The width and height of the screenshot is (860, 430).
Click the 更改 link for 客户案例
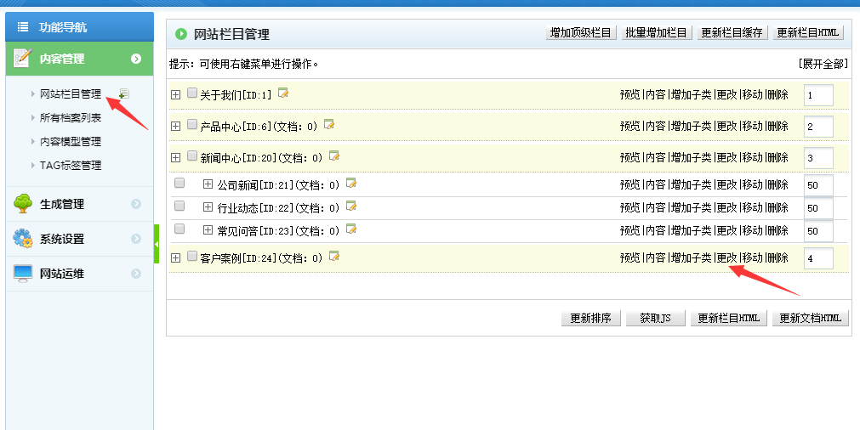pos(726,257)
